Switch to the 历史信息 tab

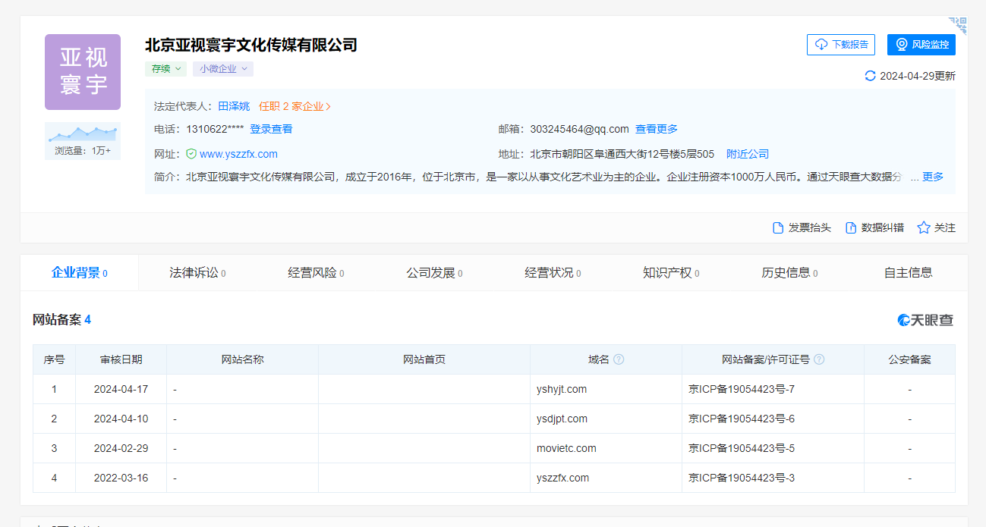coord(789,273)
